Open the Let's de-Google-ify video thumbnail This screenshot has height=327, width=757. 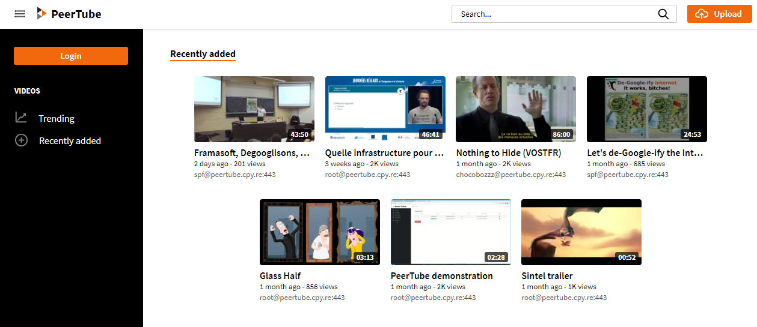[647, 109]
